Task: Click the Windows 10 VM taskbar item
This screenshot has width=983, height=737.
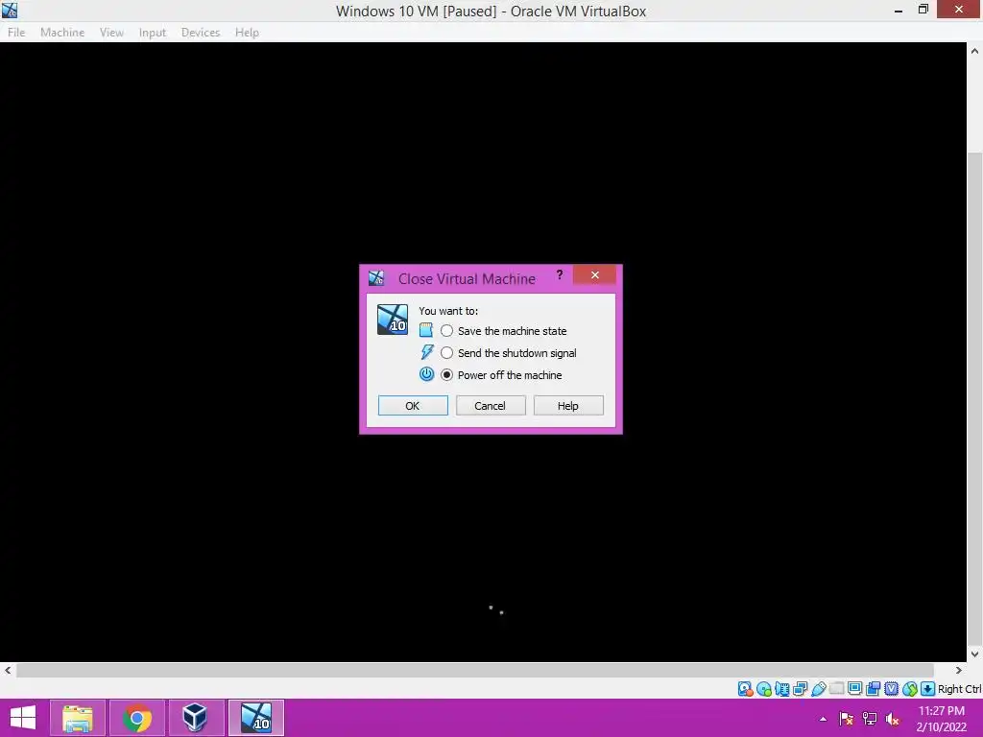Action: click(x=256, y=718)
